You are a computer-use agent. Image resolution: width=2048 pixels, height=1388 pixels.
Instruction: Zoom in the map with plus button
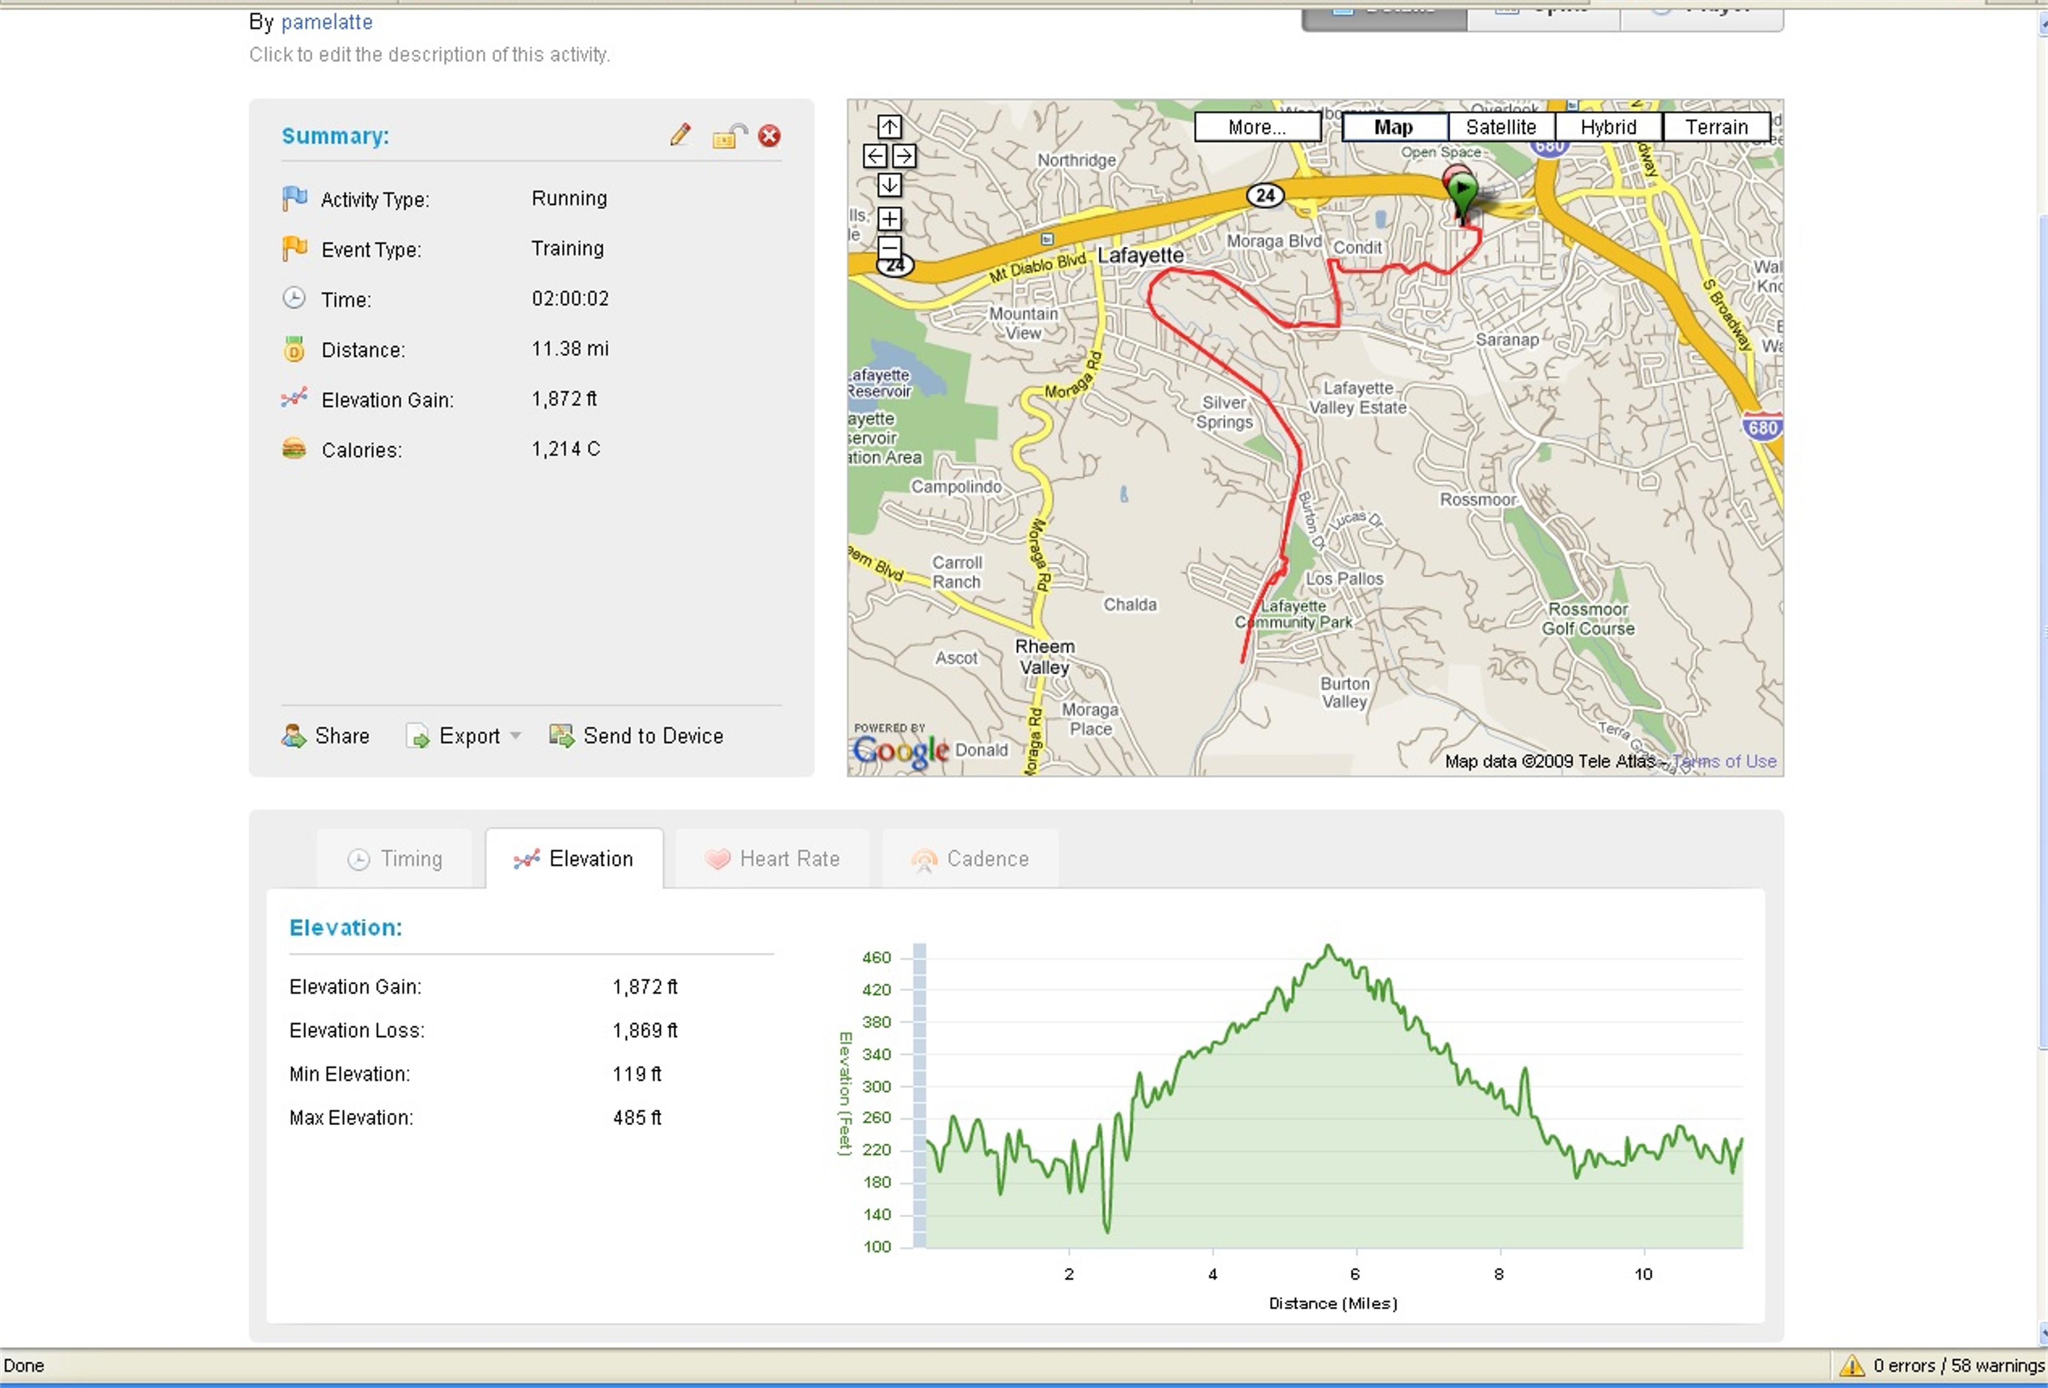(x=889, y=218)
